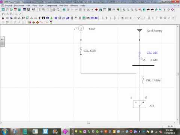Click the 'B-MC' bus label
Viewport: 180px width, 135px height.
pyautogui.click(x=154, y=60)
